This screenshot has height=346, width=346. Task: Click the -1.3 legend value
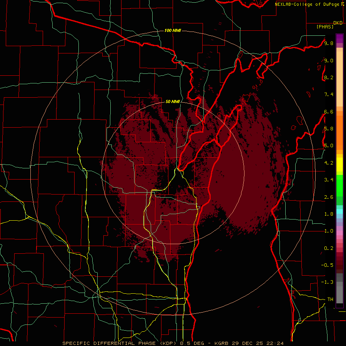coord(328,282)
